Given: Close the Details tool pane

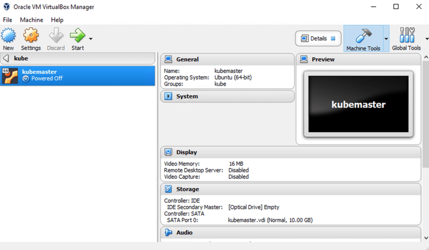Looking at the screenshot, I should pyautogui.click(x=333, y=38).
